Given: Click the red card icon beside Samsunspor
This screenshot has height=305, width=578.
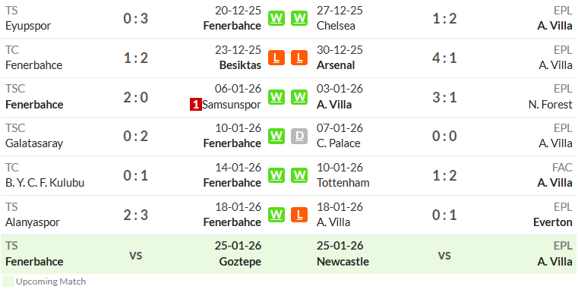Looking at the screenshot, I should coord(196,105).
